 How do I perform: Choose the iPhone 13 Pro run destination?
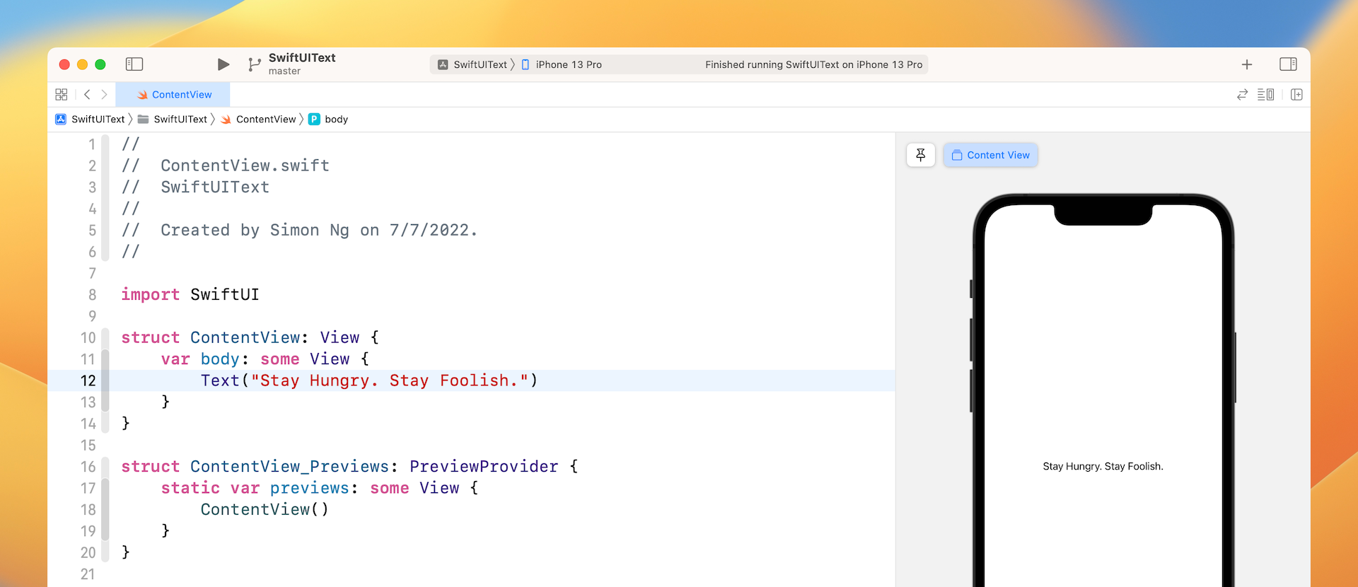[562, 64]
